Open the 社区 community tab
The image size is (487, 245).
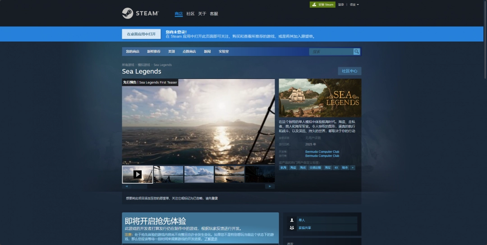(x=190, y=14)
